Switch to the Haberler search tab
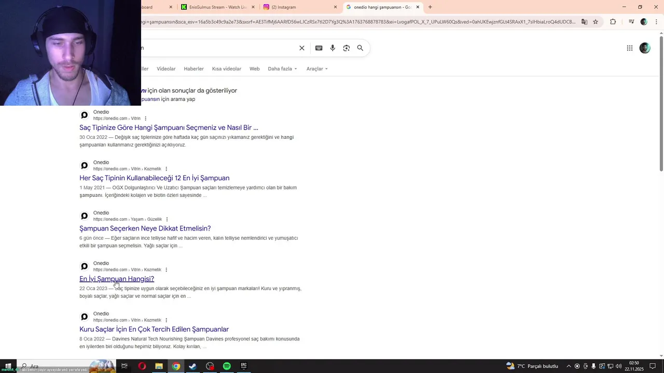The width and height of the screenshot is (664, 373). click(193, 69)
